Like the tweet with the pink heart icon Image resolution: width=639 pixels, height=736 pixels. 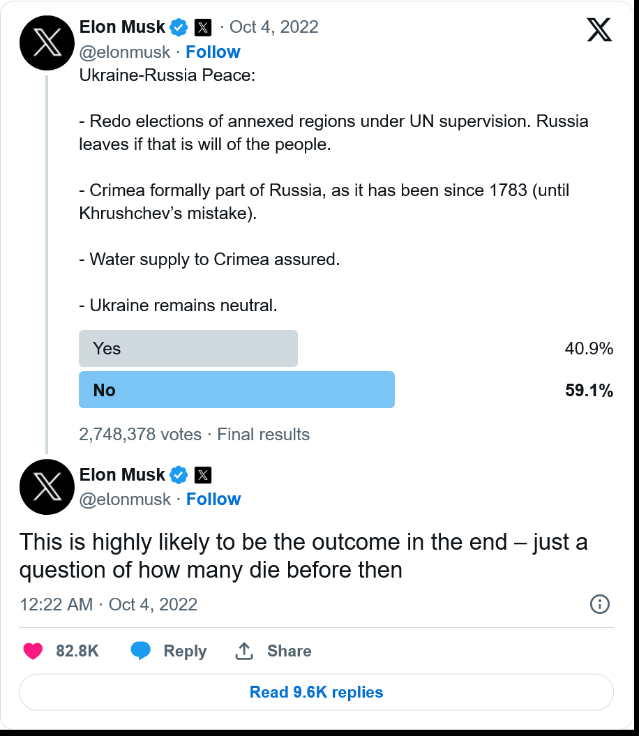pyautogui.click(x=33, y=651)
